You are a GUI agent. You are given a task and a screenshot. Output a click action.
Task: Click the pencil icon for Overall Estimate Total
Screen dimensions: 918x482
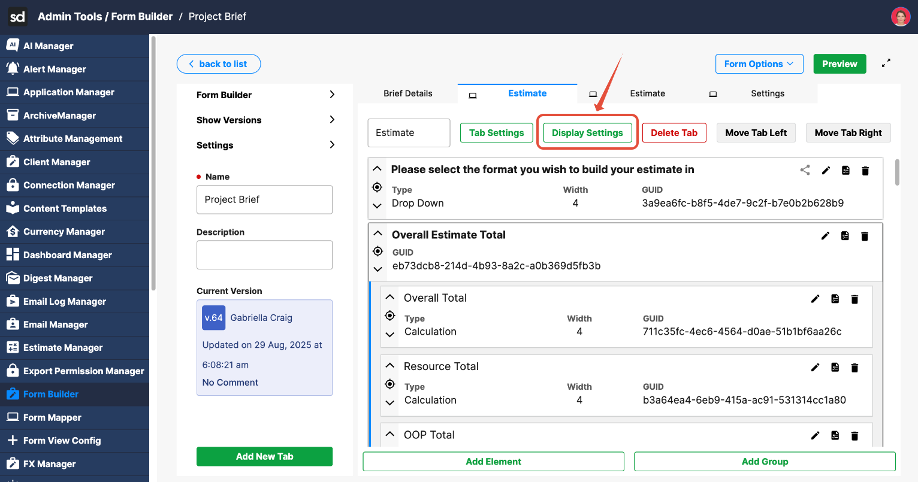(825, 236)
